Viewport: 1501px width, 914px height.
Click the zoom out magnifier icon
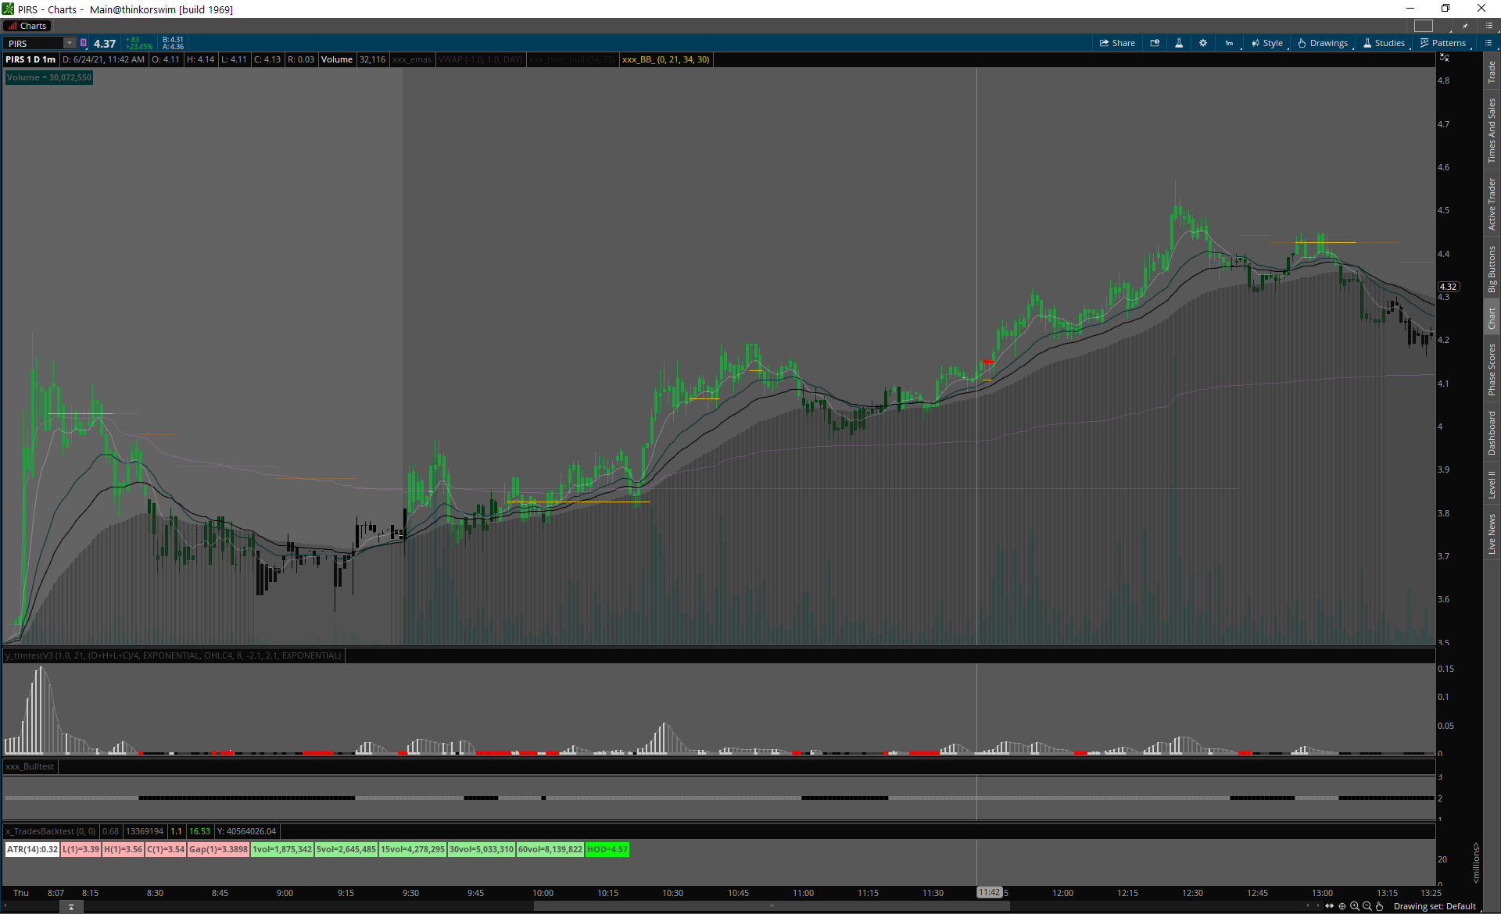click(1367, 906)
